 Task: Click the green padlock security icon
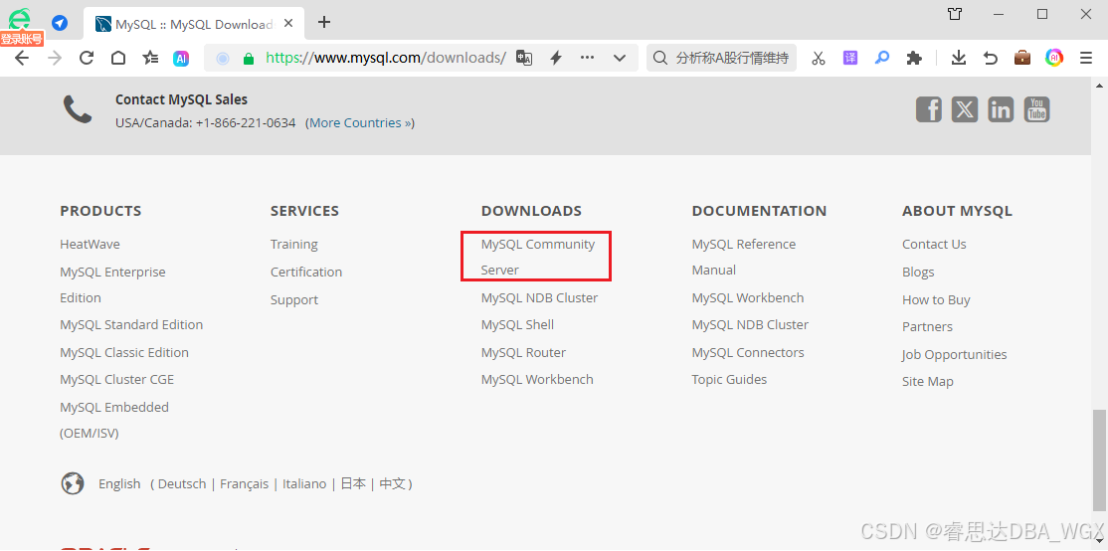click(x=248, y=59)
